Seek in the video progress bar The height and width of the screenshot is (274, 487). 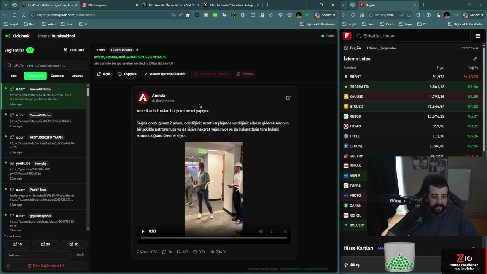click(x=214, y=238)
